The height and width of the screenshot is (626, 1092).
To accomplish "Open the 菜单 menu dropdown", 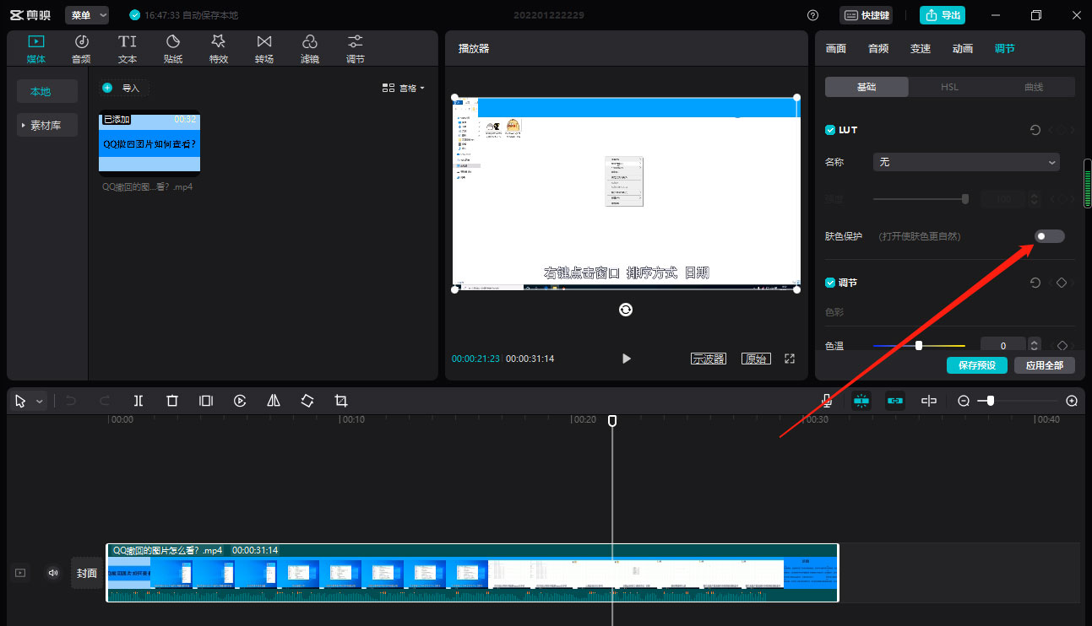I will pos(87,15).
